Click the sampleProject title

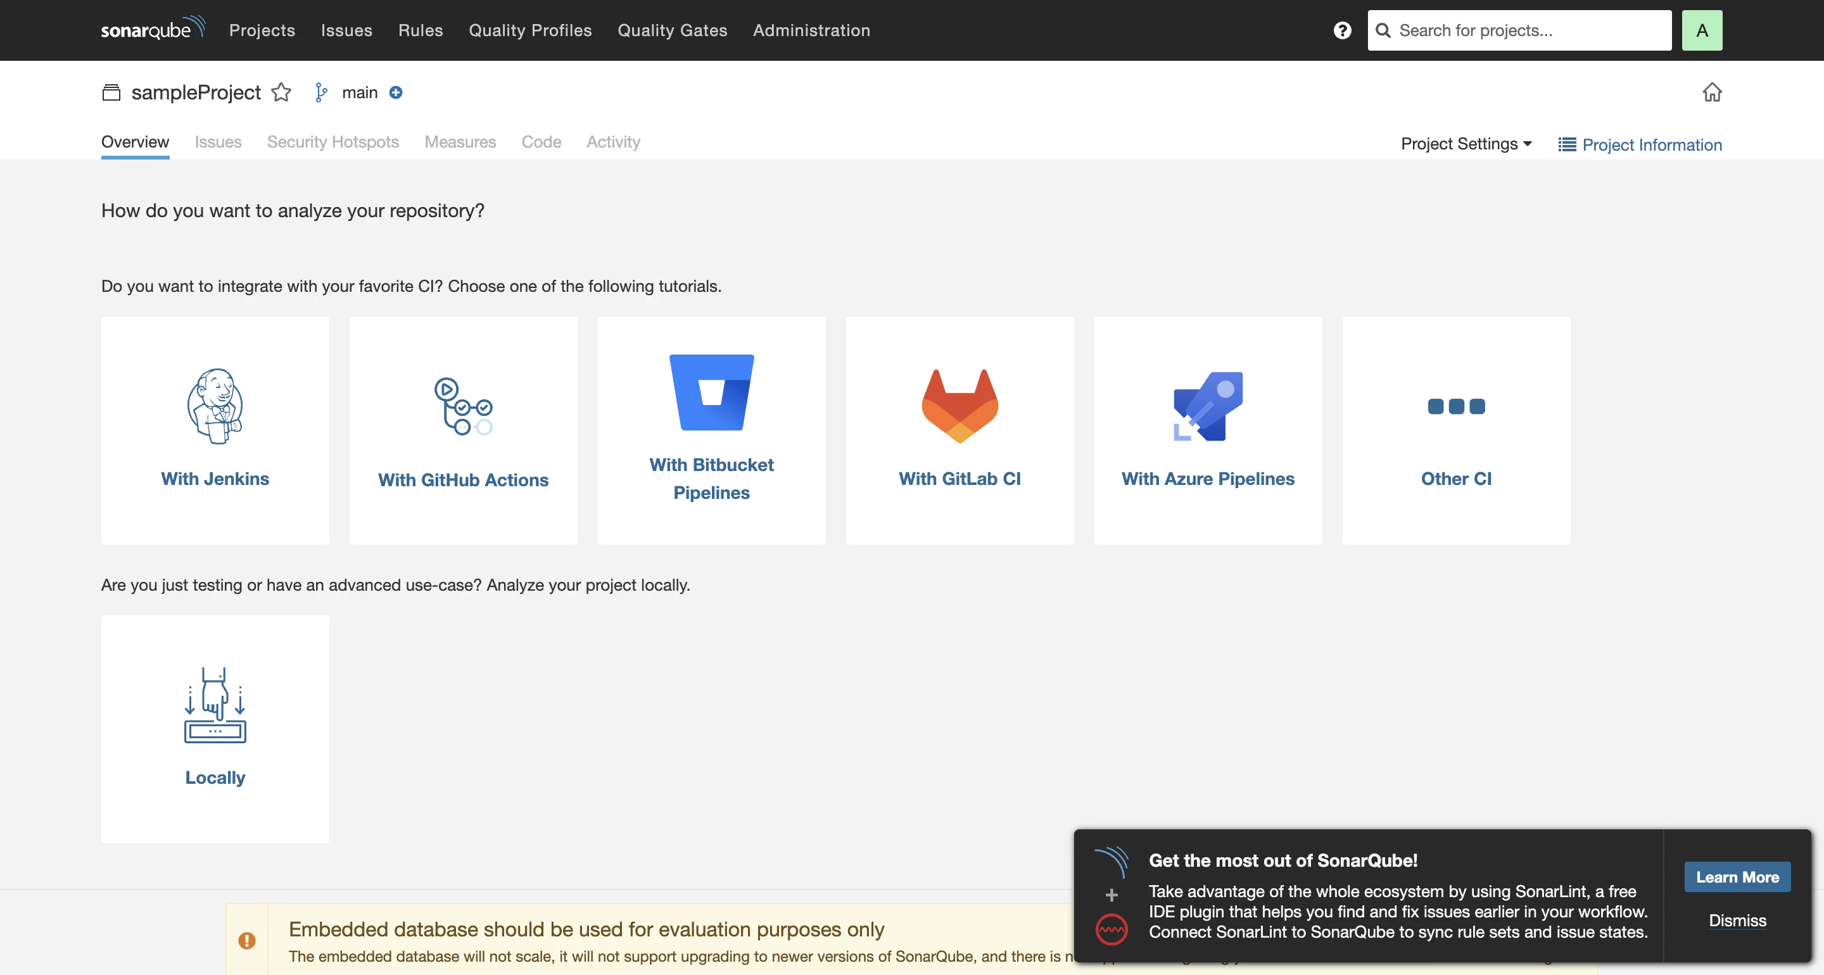[x=196, y=93]
